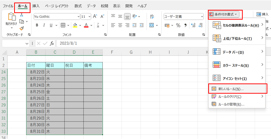Viewport: 271px width, 139px height.
Task: Open the font color dropdown arrow
Action: coord(91,25)
